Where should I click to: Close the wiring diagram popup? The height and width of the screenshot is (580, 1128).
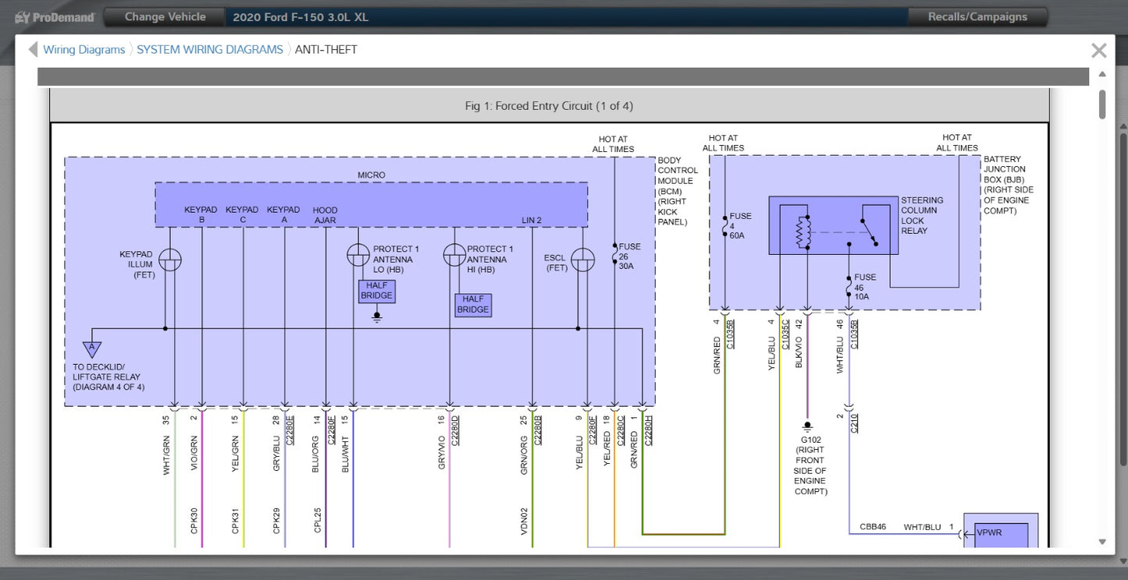(x=1098, y=51)
